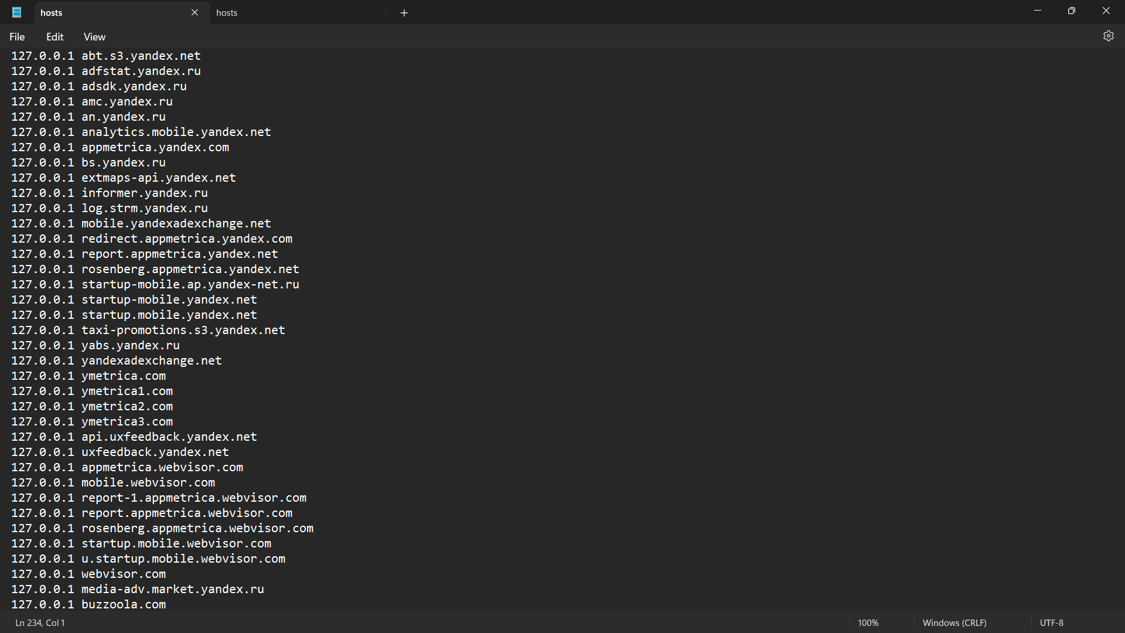Click the UTF-8 encoding indicator
The image size is (1125, 633).
(x=1052, y=622)
